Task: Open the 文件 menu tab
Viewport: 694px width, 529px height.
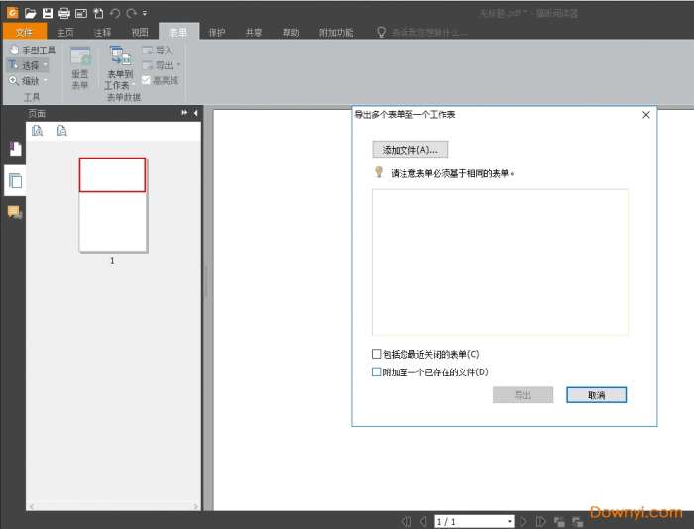Action: pyautogui.click(x=25, y=32)
